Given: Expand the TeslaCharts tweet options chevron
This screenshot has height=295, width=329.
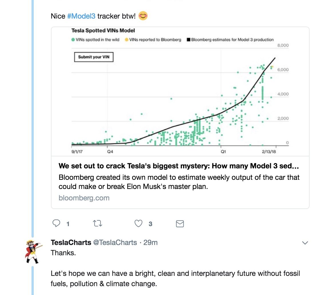Looking at the screenshot, I should (305, 243).
